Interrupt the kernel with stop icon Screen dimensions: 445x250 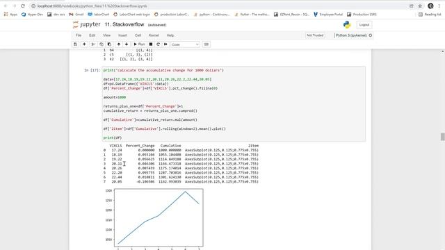[x=151, y=44]
